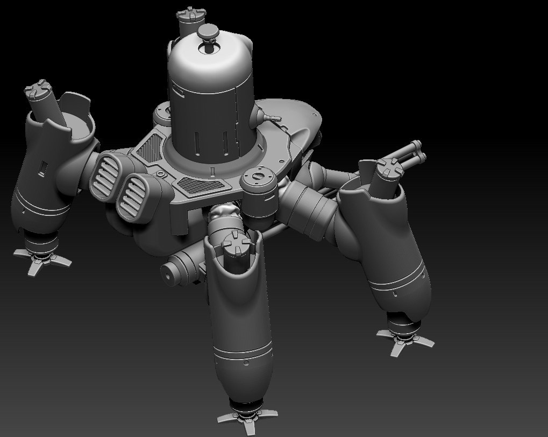The image size is (548, 437).
Task: Click the mesh grille left of turret base
Action: click(x=148, y=147)
